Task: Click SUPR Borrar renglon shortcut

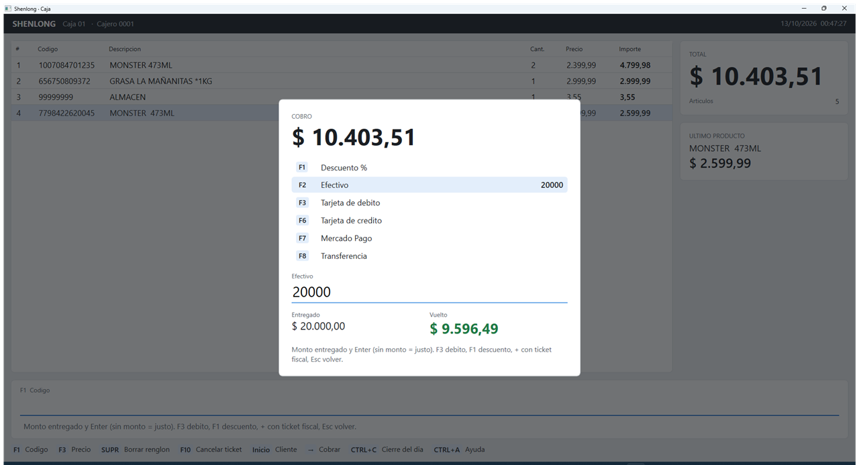Action: (136, 450)
